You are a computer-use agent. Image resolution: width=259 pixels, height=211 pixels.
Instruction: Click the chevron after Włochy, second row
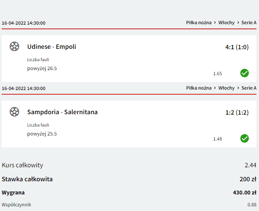pyautogui.click(x=238, y=88)
